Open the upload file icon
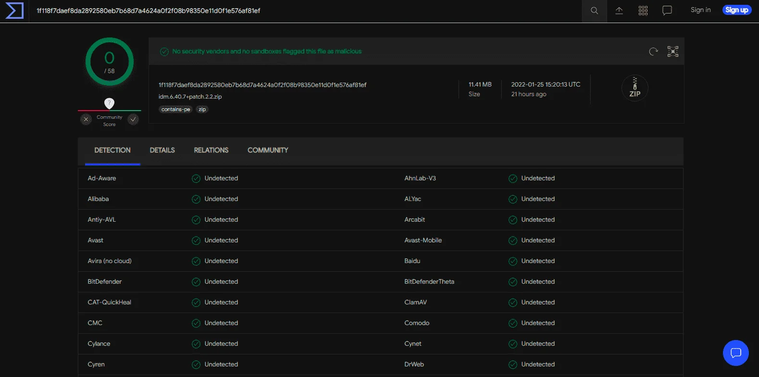The height and width of the screenshot is (377, 759). coord(619,11)
